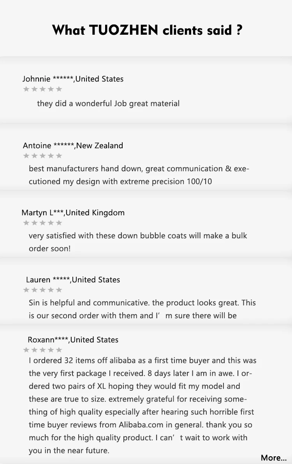Select reviewer name Lauren, United States
Image resolution: width=292 pixels, height=464 pixels.
coord(73,280)
